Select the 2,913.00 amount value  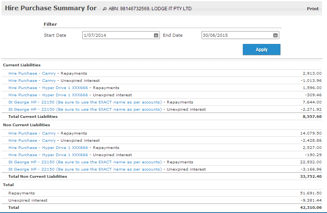(x=312, y=74)
